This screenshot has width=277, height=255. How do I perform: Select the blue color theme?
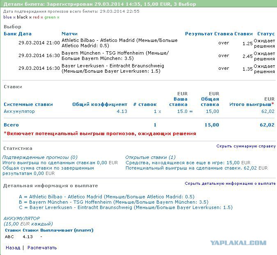coord(7,17)
